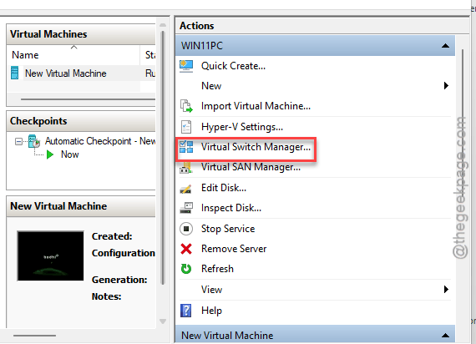The width and height of the screenshot is (476, 344).
Task: Click the red X Remove Server icon
Action: (x=186, y=249)
